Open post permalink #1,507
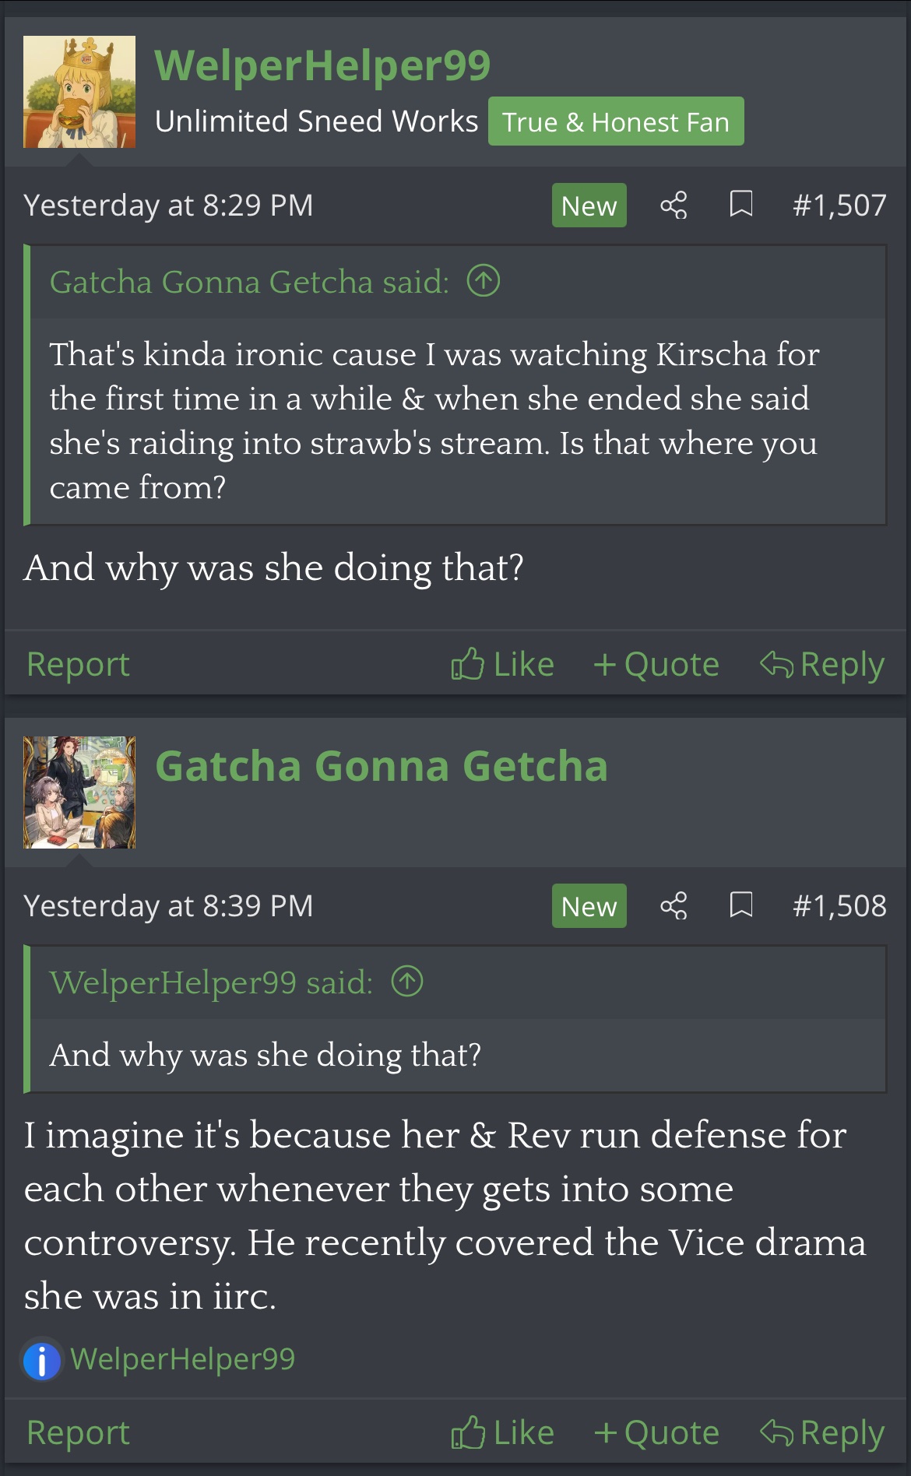Screen dimensions: 911x1476 (x=839, y=206)
